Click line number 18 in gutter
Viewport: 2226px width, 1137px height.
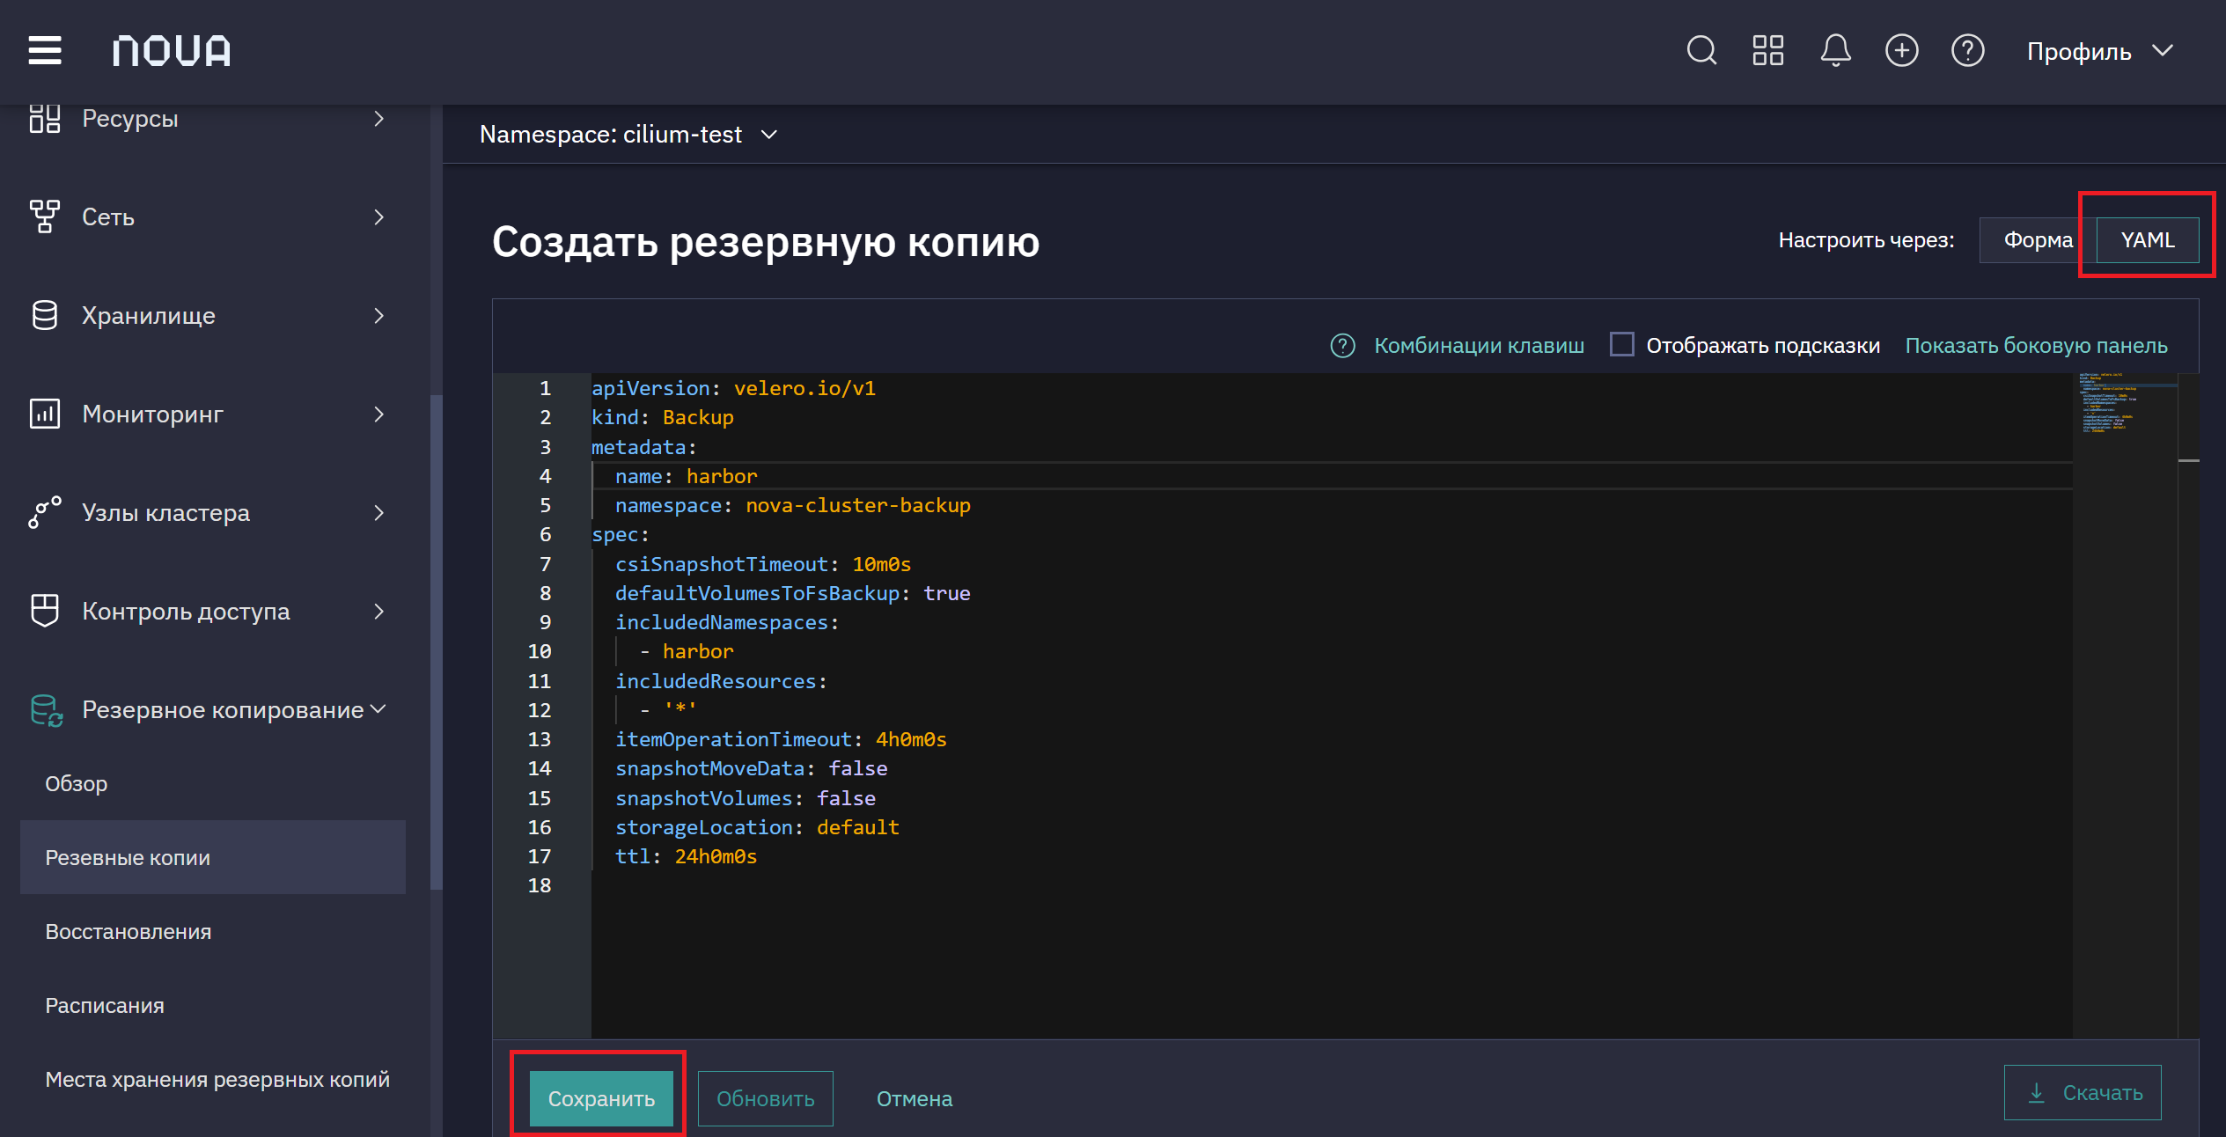pyautogui.click(x=539, y=885)
